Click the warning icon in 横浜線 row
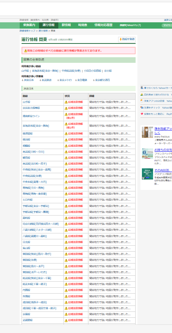The height and width of the screenshot is (333, 172). 66,140
